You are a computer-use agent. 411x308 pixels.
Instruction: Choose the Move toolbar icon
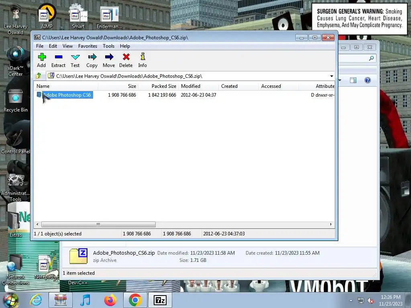tap(109, 60)
